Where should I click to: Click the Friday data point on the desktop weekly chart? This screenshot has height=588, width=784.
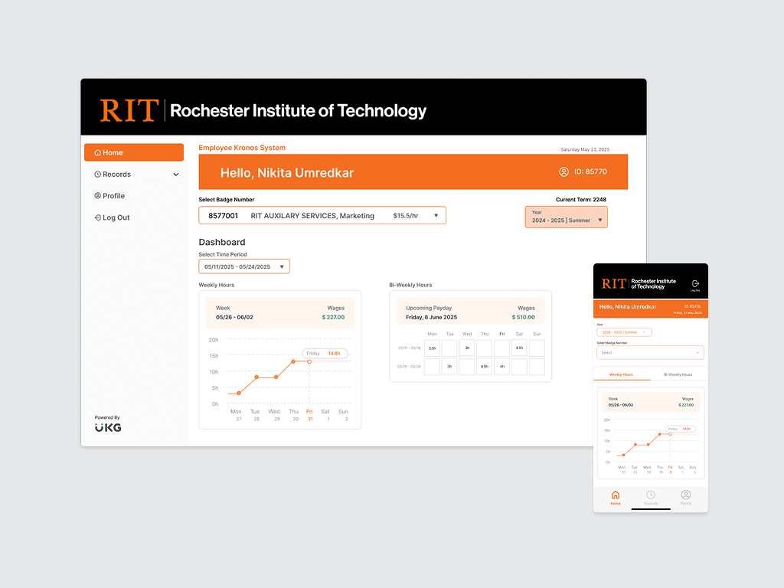tap(309, 361)
